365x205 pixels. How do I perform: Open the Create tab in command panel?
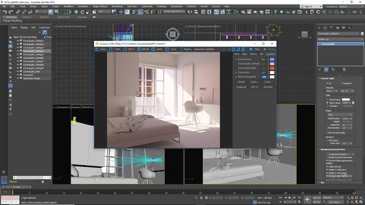tap(319, 28)
